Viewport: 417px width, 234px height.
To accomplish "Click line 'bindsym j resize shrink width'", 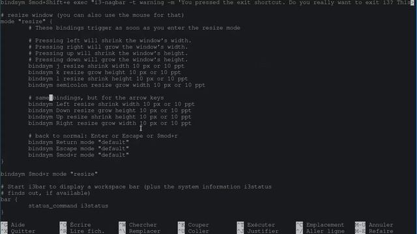I will tap(106, 66).
